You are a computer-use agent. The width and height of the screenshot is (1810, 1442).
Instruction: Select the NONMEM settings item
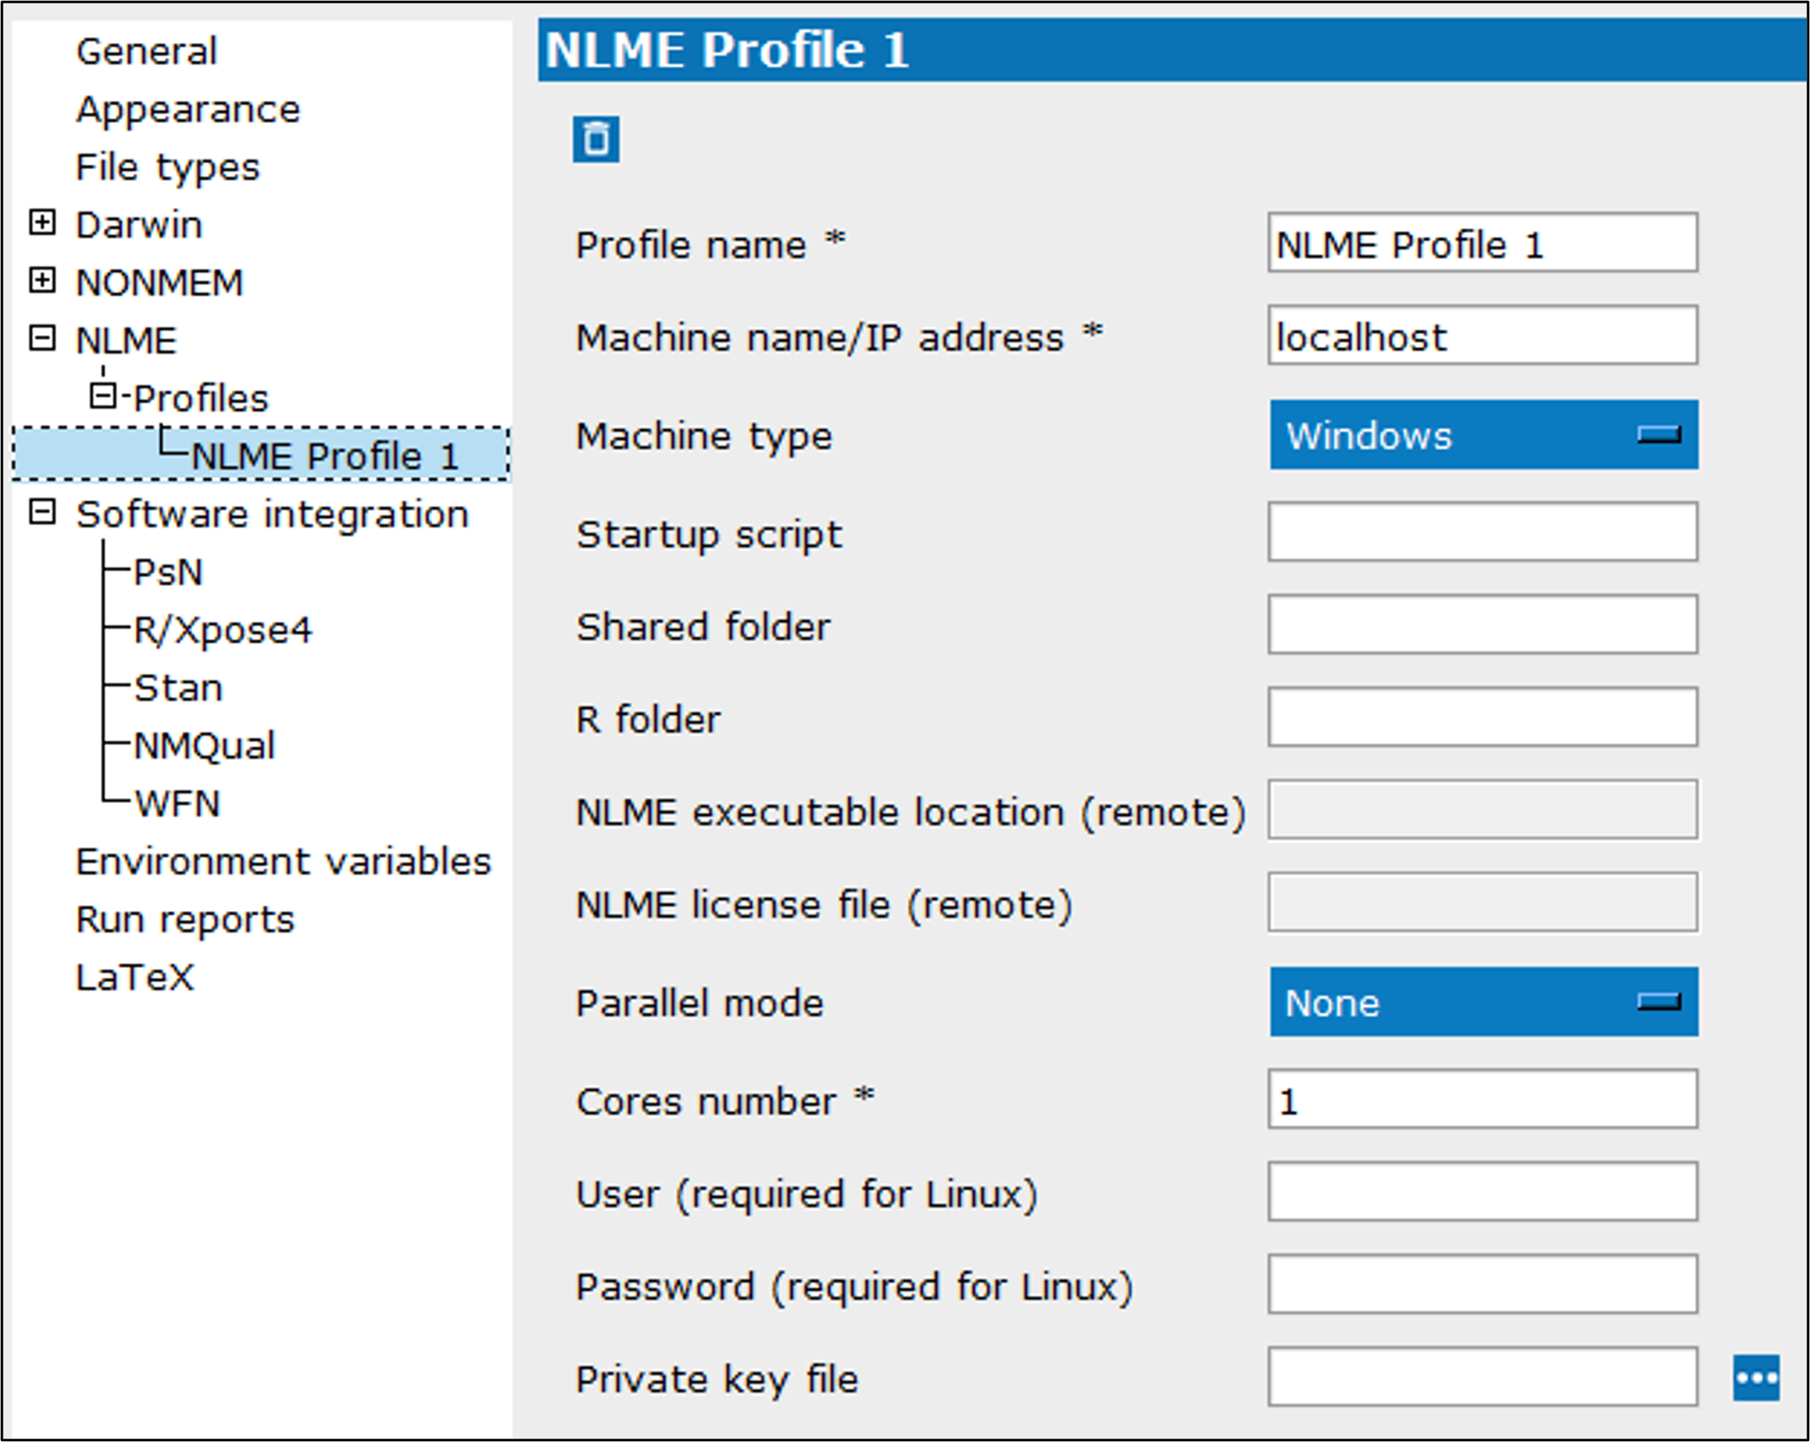159,283
